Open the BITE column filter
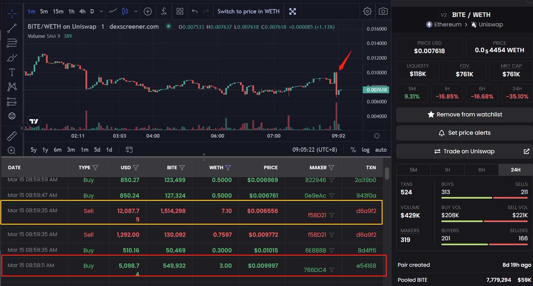The width and height of the screenshot is (533, 286). click(x=182, y=167)
